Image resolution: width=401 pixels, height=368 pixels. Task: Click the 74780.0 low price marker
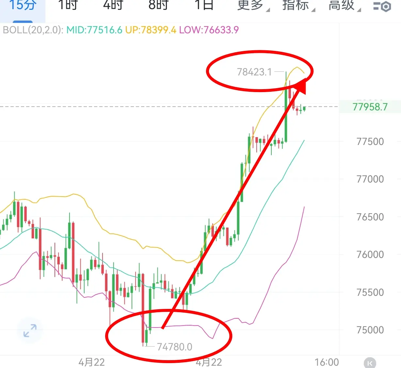[x=175, y=347]
